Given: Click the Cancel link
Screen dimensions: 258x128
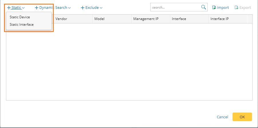Looking at the screenshot, I should point(222,117).
